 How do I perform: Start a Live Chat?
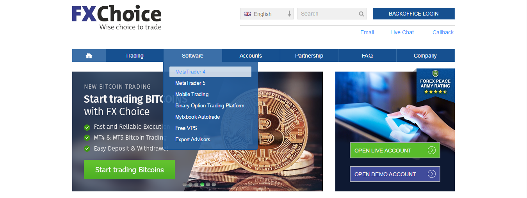tap(402, 32)
